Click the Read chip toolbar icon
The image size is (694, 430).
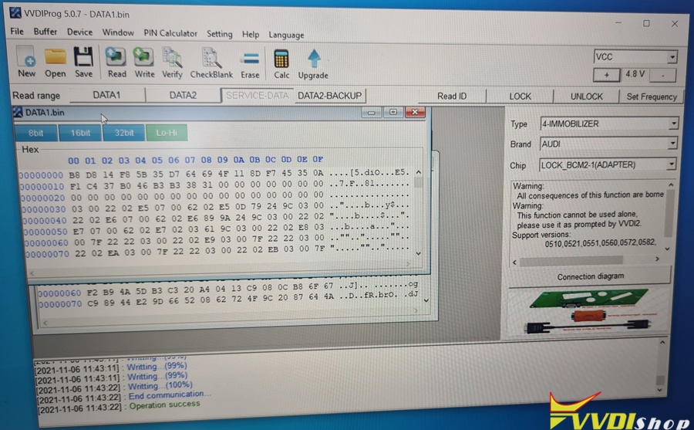click(x=116, y=63)
